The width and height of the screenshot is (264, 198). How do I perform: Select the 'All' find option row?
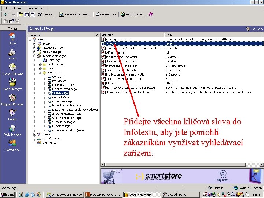point(182,52)
